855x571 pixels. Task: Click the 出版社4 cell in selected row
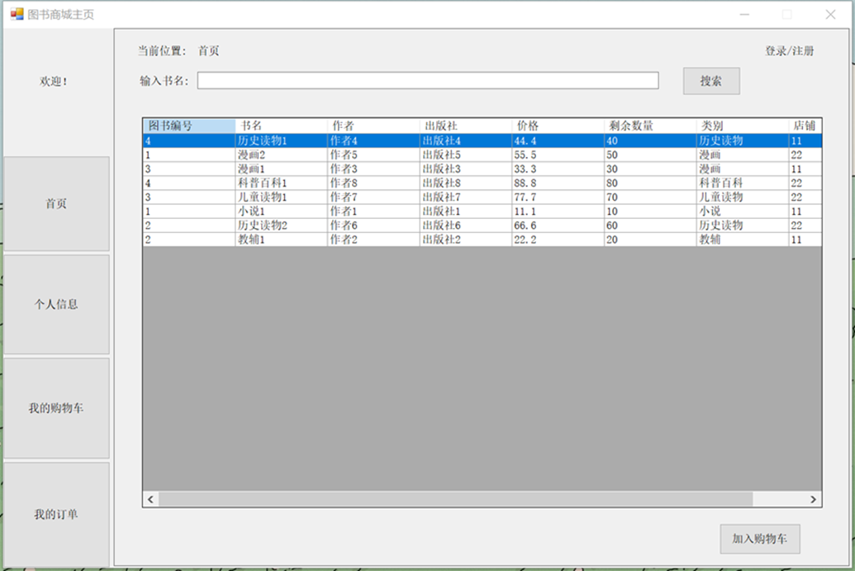click(466, 140)
